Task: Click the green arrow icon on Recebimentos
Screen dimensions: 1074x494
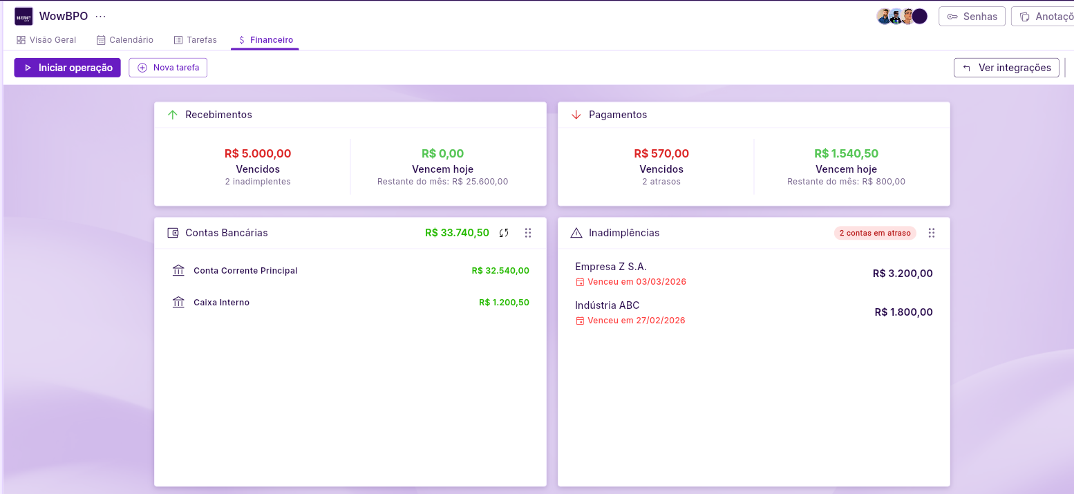Action: coord(173,115)
